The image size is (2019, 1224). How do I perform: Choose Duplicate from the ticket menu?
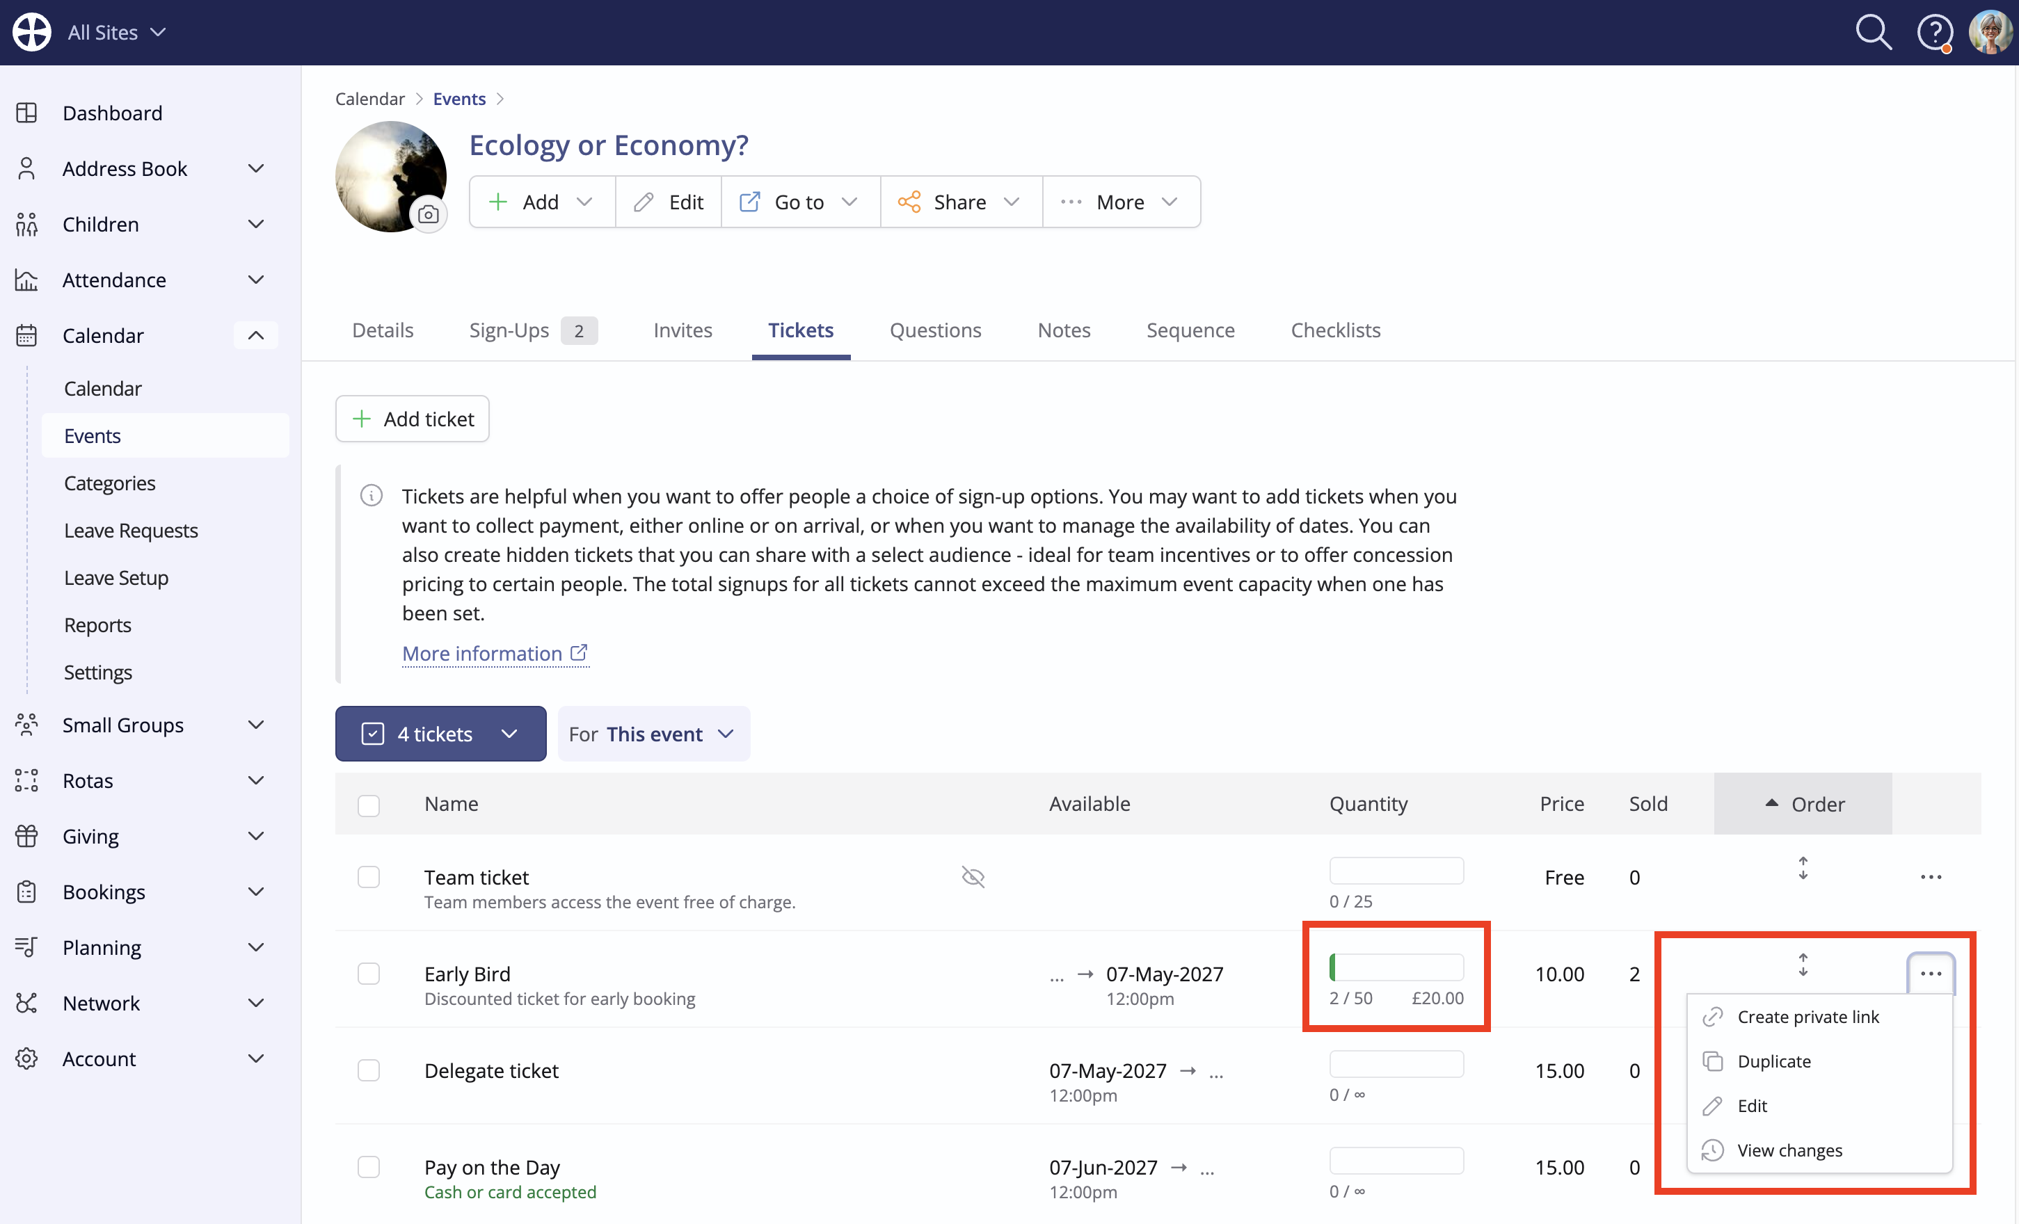[1820, 1061]
